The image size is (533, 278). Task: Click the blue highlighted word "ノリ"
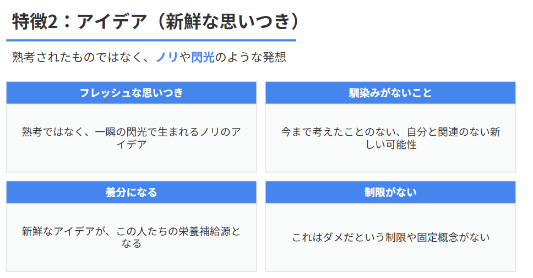[x=167, y=57]
